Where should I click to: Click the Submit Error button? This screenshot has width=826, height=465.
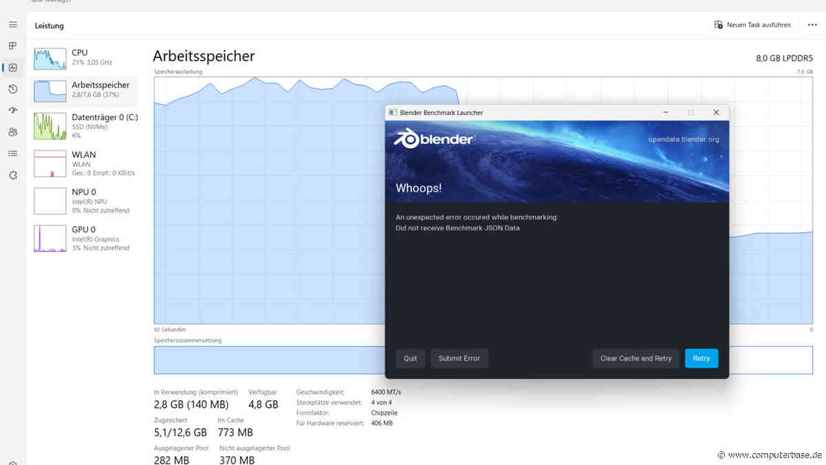(x=459, y=358)
